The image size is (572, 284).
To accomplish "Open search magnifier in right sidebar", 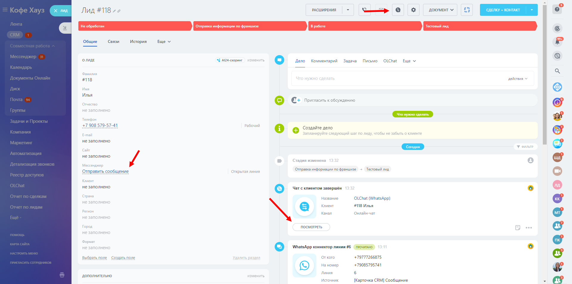I will click(x=557, y=71).
